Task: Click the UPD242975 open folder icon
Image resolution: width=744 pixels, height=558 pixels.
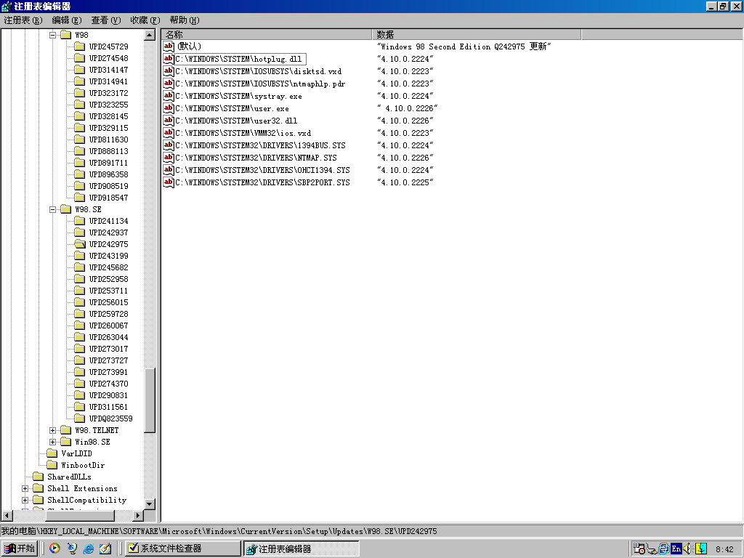Action: point(80,244)
